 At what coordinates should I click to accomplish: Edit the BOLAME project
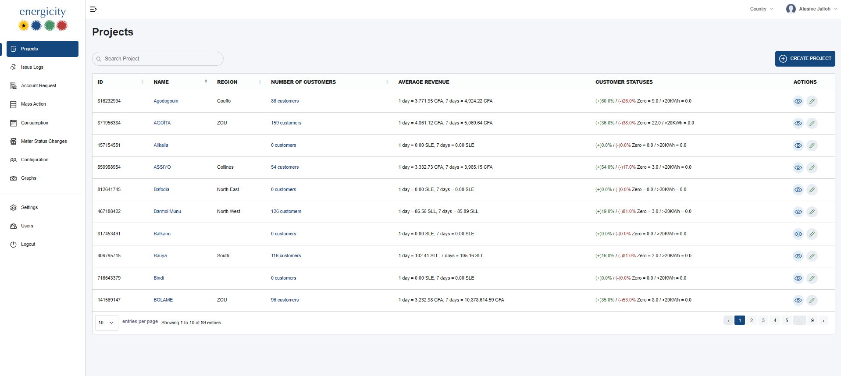pos(812,300)
